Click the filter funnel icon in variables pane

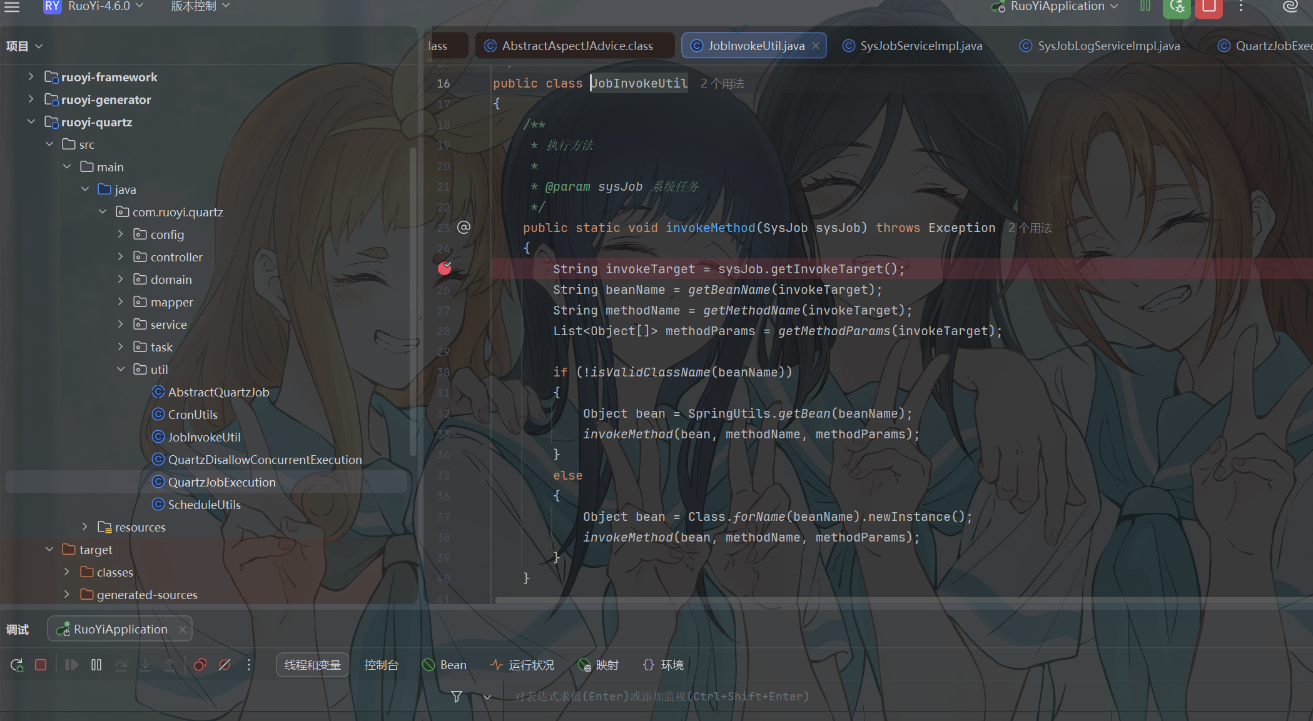457,697
